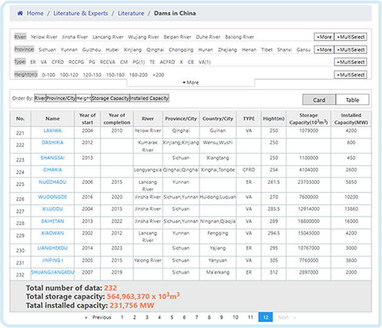This screenshot has height=328, width=382.
Task: Sort by Storage Capacity
Action: [110, 98]
